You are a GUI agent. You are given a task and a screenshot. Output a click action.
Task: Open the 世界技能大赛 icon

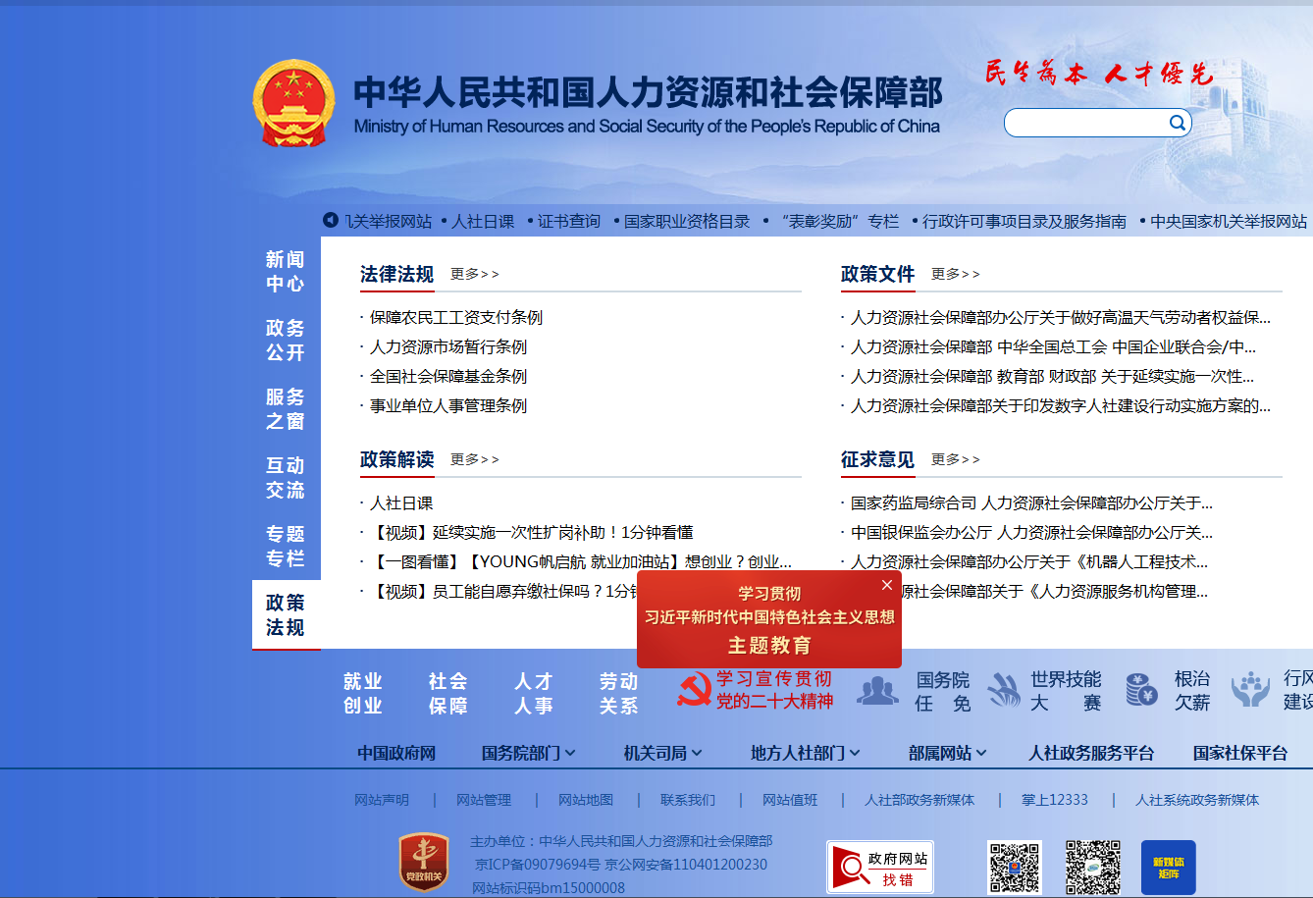pyautogui.click(x=1003, y=691)
